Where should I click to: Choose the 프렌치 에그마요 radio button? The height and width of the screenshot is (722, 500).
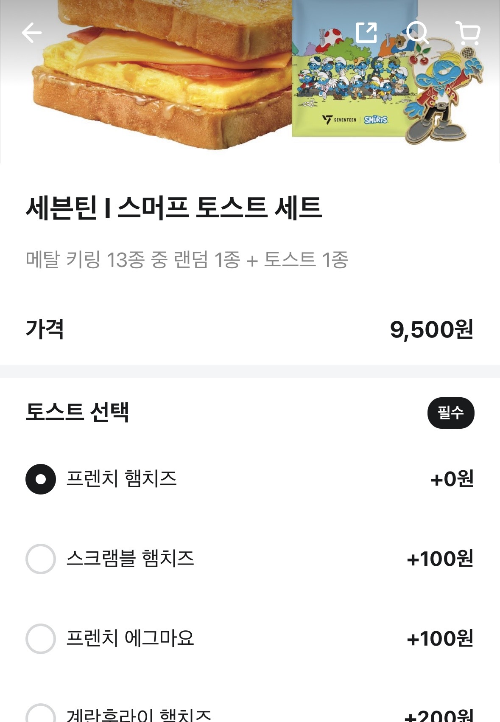click(x=41, y=639)
